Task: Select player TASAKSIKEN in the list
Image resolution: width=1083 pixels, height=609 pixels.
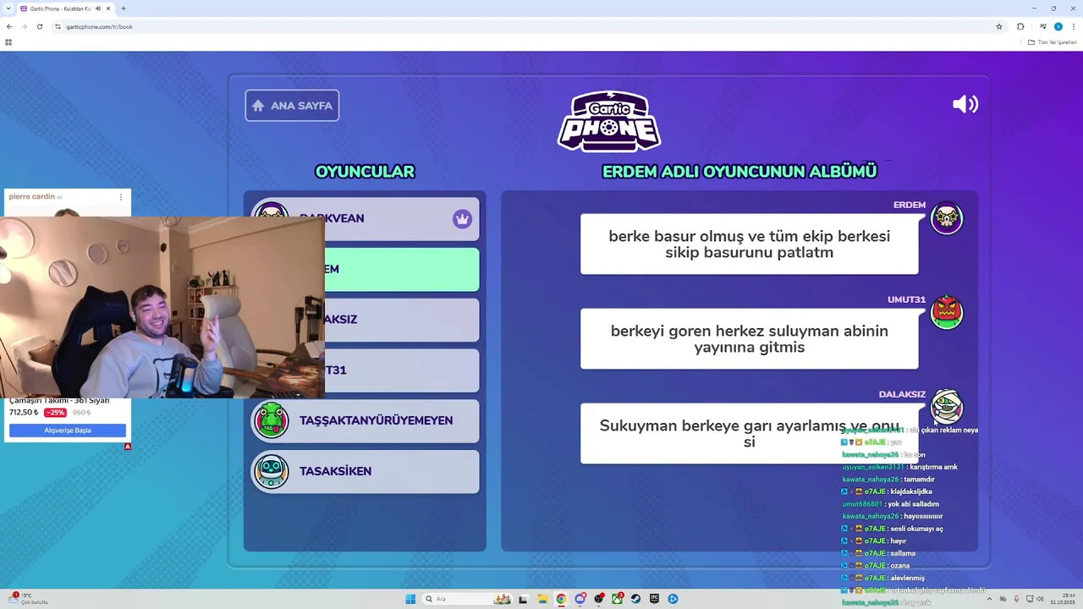Action: point(366,471)
